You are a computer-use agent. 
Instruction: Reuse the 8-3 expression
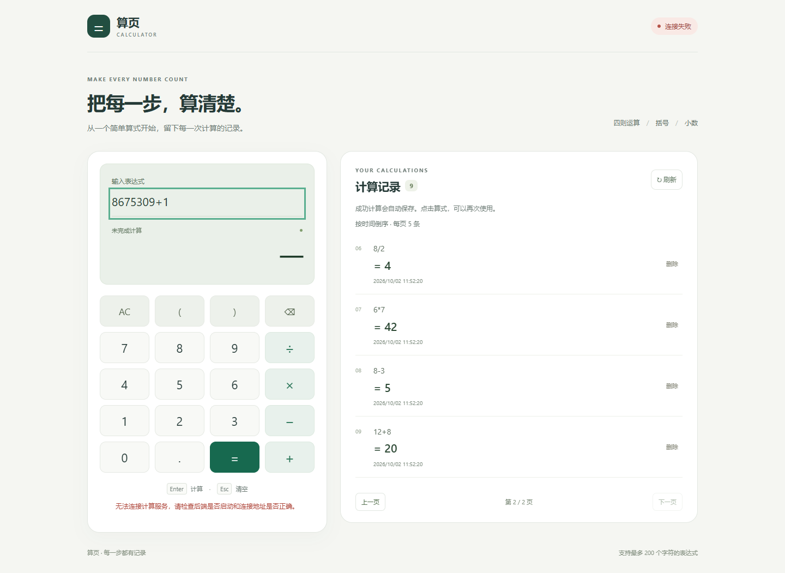click(x=379, y=371)
